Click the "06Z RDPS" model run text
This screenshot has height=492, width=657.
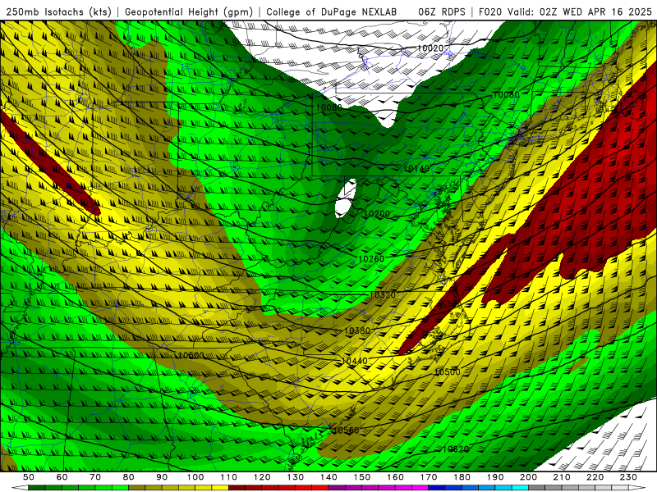pos(442,12)
